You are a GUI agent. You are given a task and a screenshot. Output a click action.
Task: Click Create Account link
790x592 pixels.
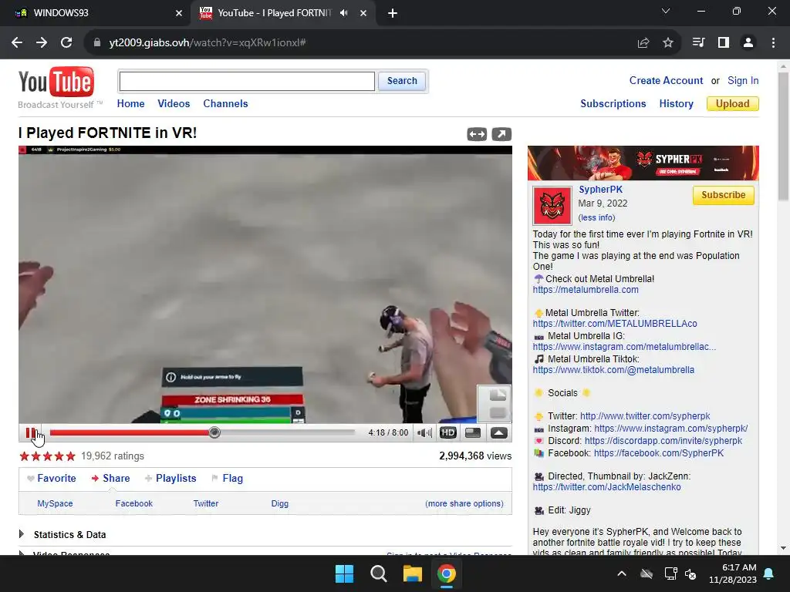666,80
